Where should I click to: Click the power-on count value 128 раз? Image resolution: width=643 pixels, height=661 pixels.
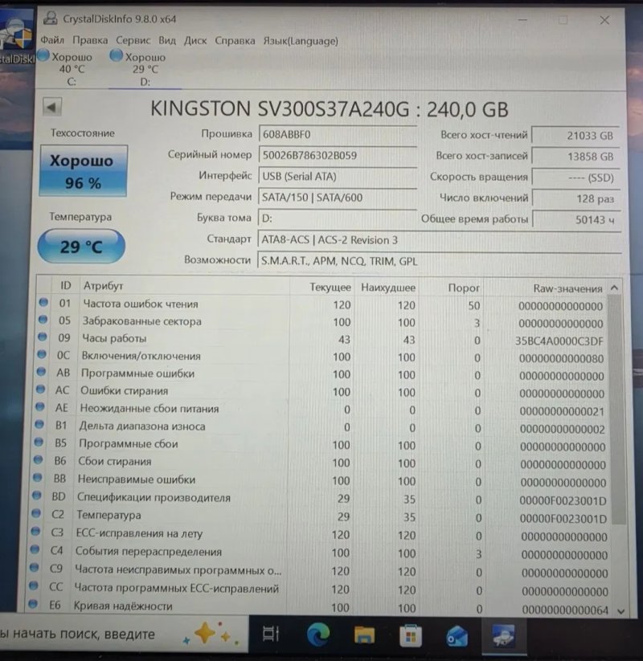pyautogui.click(x=576, y=198)
